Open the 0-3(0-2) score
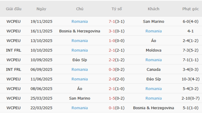 click(x=116, y=69)
